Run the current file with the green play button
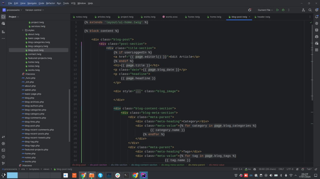Screen dimensions: 320x179 click(277, 10)
